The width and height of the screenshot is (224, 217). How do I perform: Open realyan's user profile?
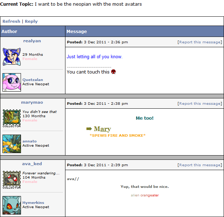click(32, 41)
